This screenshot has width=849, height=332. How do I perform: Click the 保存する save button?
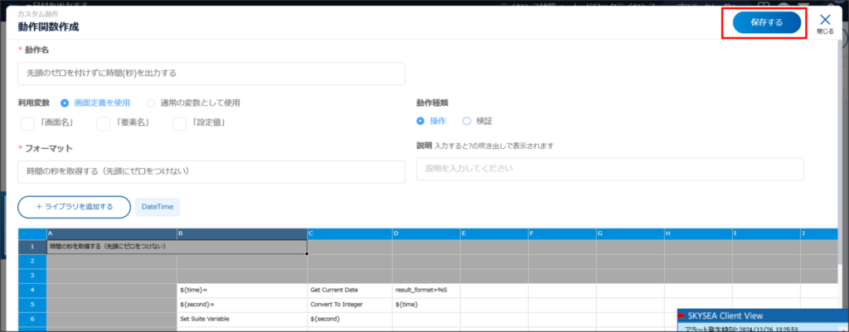766,22
